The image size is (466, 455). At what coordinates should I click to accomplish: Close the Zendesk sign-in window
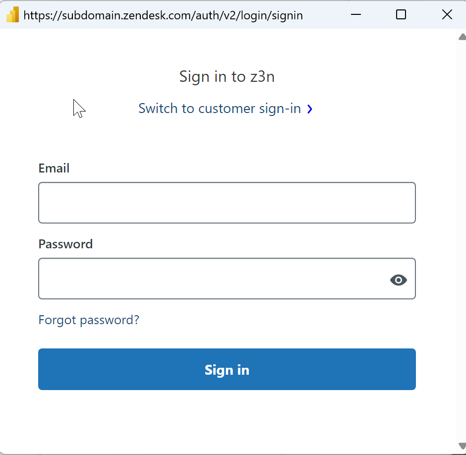pyautogui.click(x=447, y=15)
